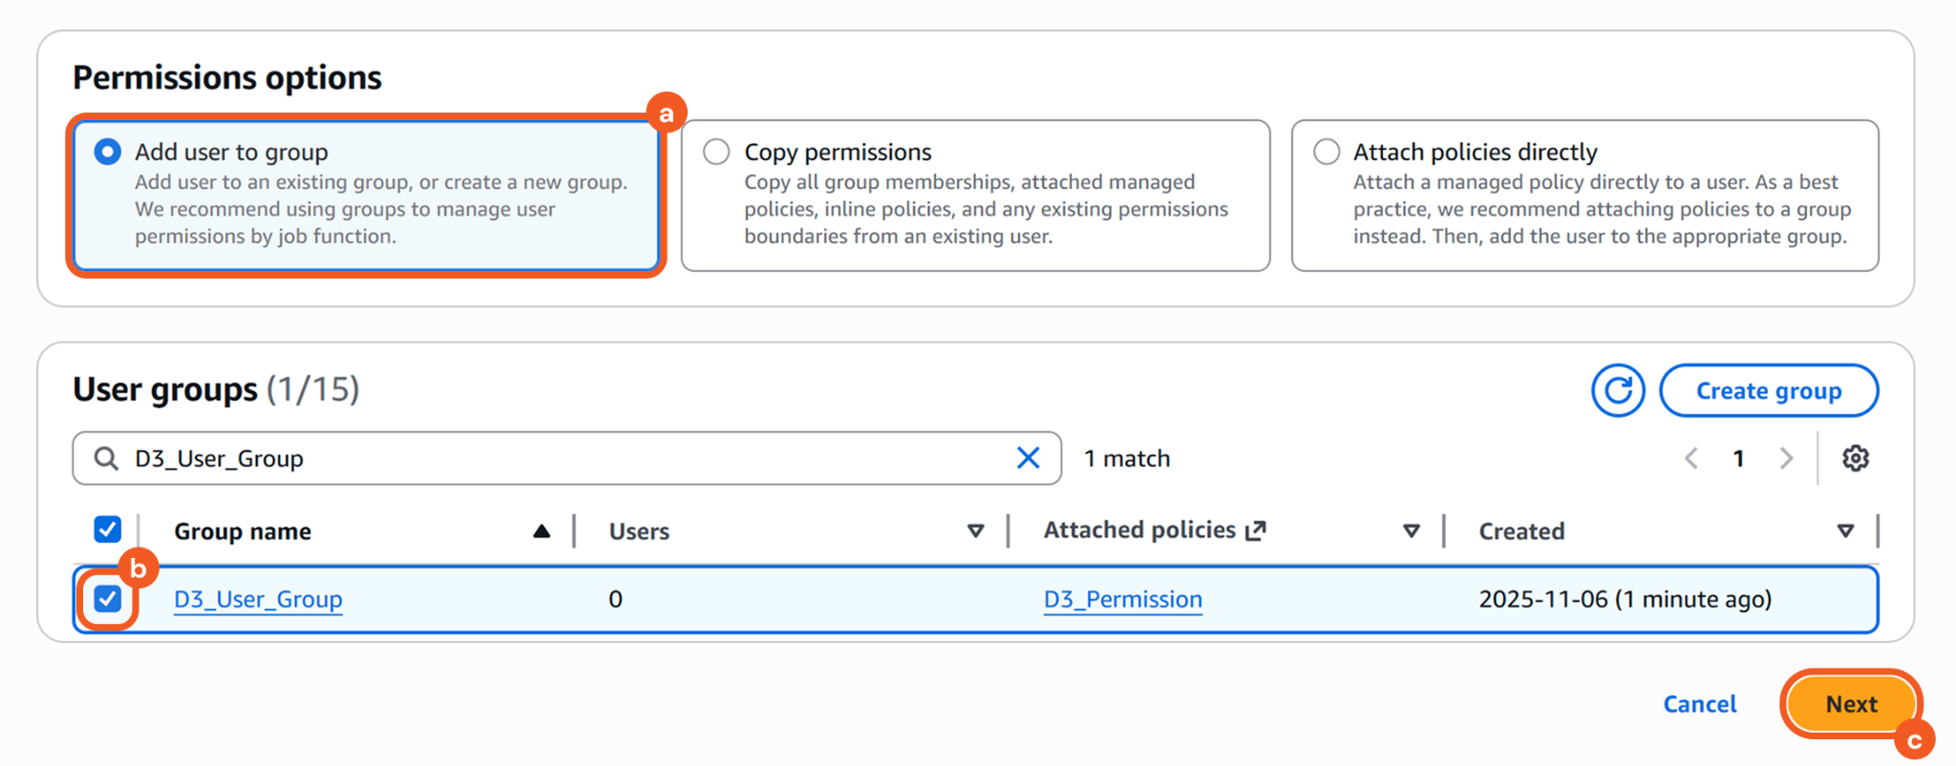Click the Create group button
Image resolution: width=1956 pixels, height=766 pixels.
(1768, 391)
